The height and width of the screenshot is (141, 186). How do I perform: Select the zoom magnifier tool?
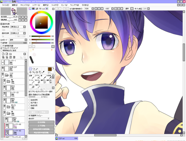point(33,72)
